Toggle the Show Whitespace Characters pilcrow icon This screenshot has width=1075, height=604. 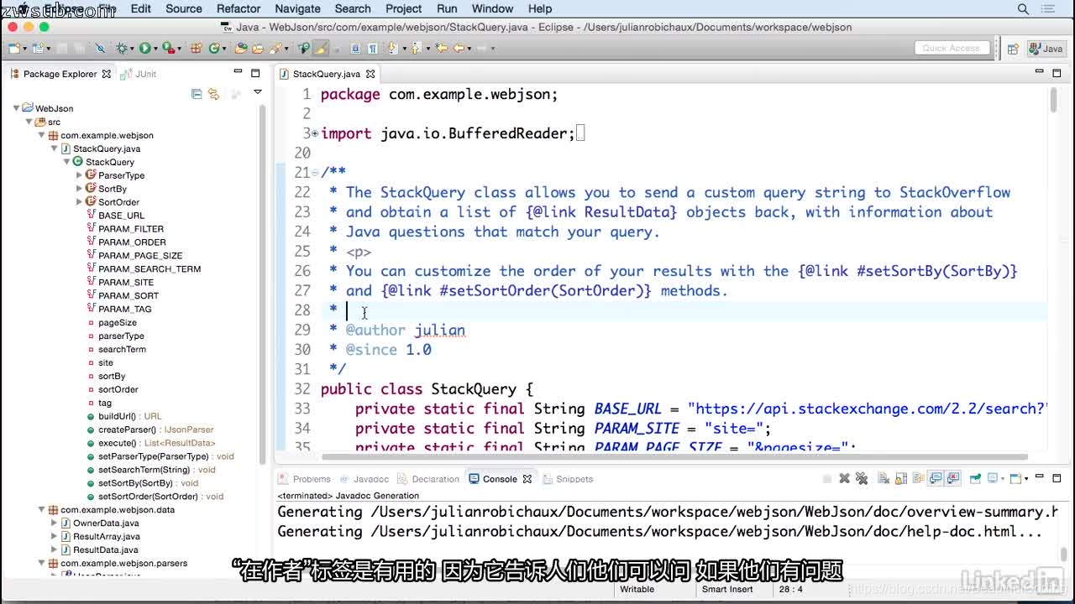(x=372, y=48)
